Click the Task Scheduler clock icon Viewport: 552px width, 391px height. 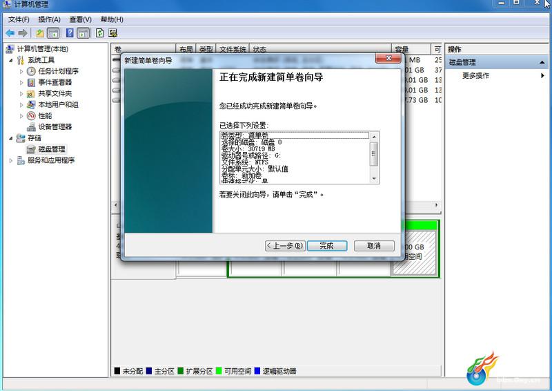[x=31, y=71]
